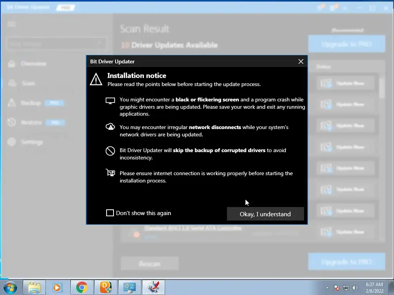This screenshot has height=295, width=394.
Task: Click the prohibited circle icon beside backup notice
Action: pos(110,151)
